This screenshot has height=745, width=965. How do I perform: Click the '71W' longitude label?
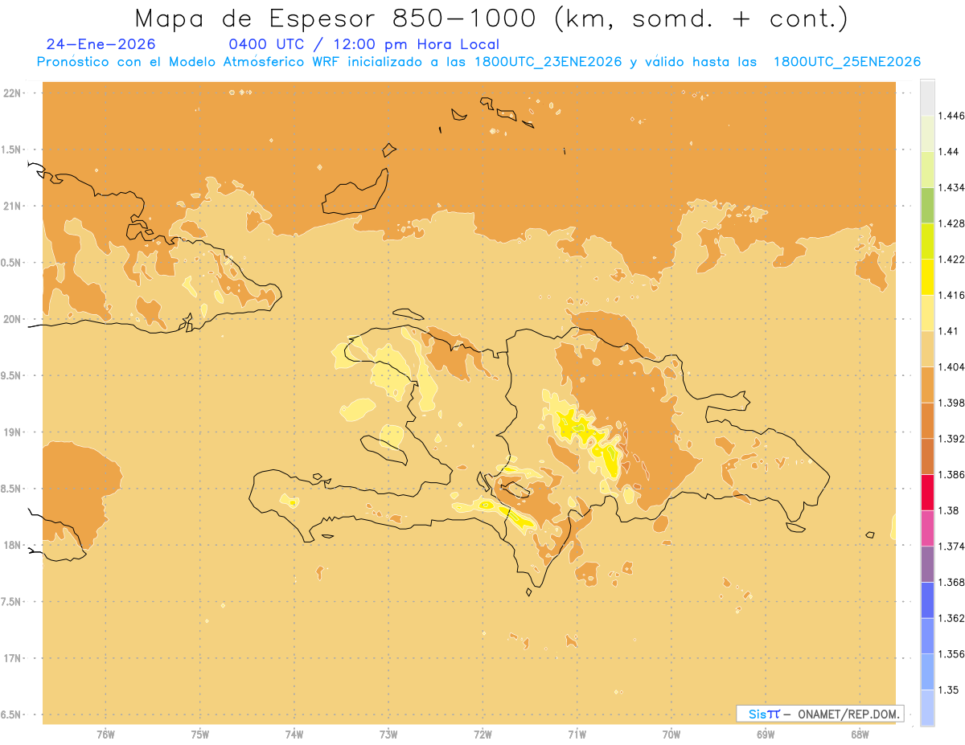pyautogui.click(x=577, y=734)
